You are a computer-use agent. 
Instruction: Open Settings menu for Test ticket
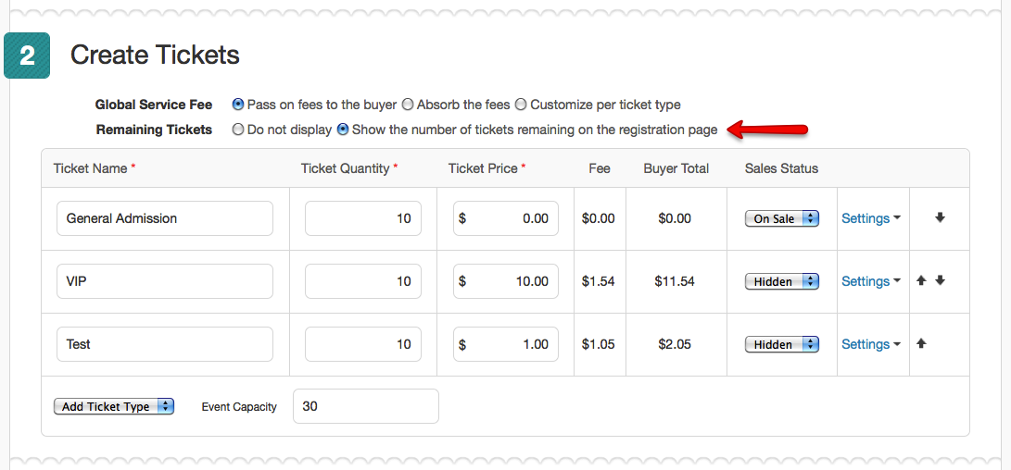(x=870, y=344)
